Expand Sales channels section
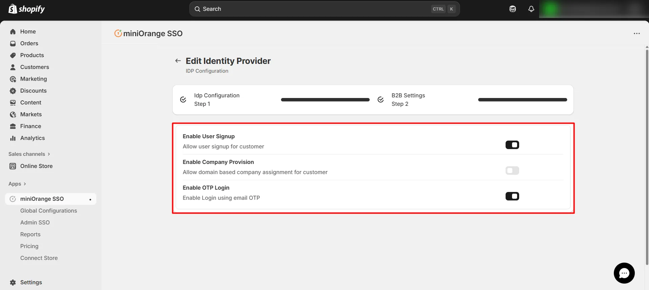649x290 pixels. pyautogui.click(x=29, y=154)
